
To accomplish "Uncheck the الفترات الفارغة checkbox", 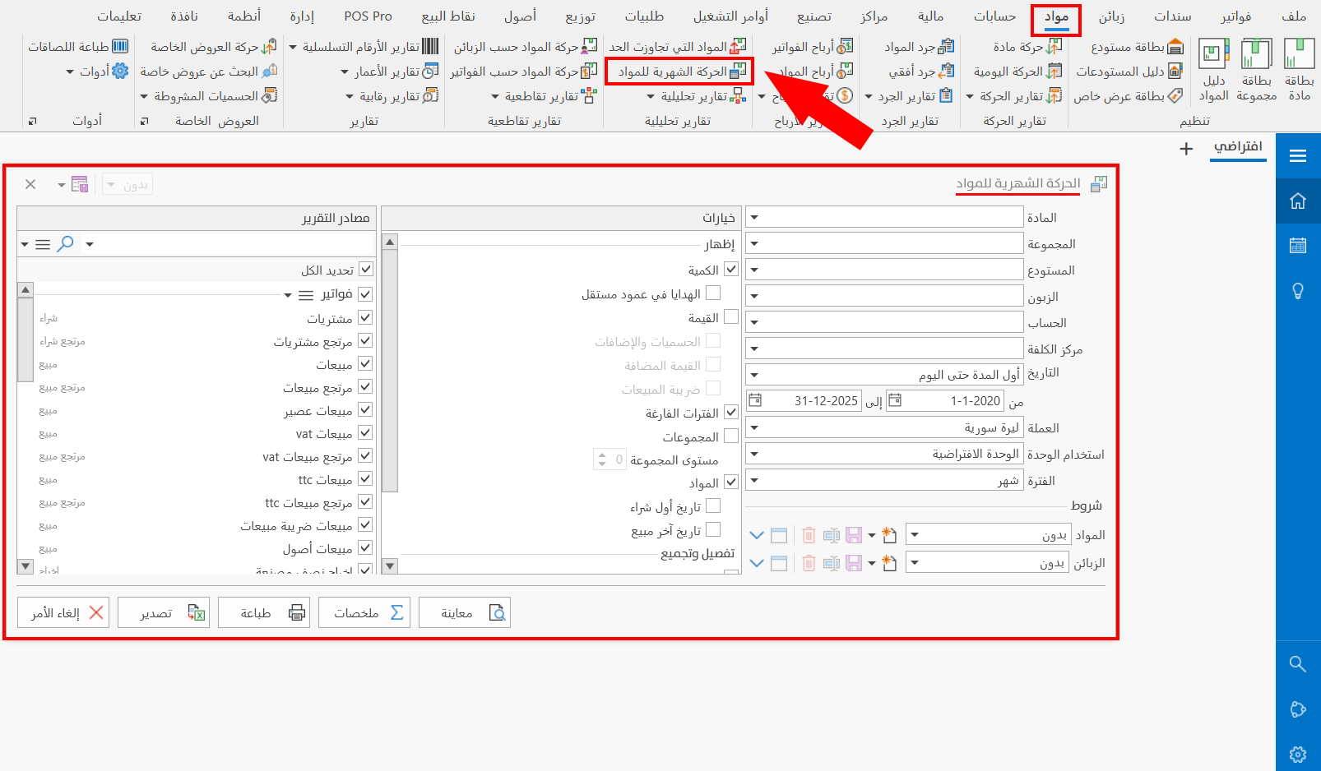I will [x=730, y=412].
